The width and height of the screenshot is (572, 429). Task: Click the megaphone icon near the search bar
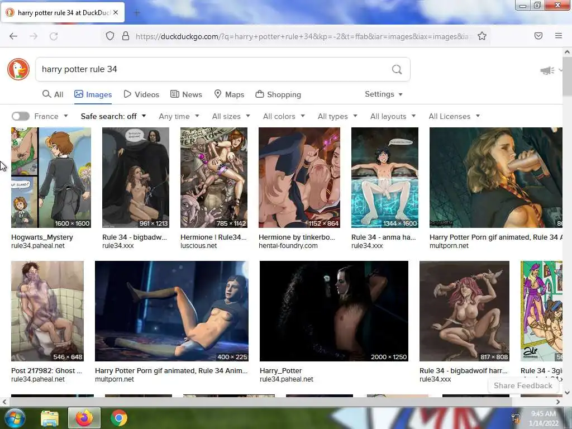pos(547,70)
